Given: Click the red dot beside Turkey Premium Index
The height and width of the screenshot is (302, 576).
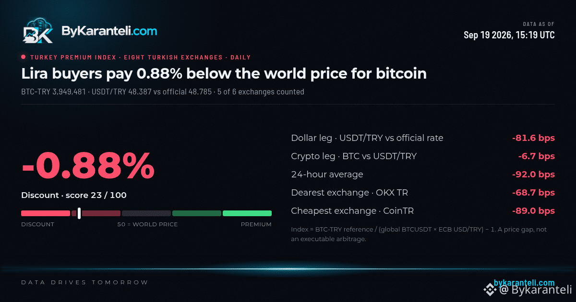Looking at the screenshot, I should click(x=24, y=57).
